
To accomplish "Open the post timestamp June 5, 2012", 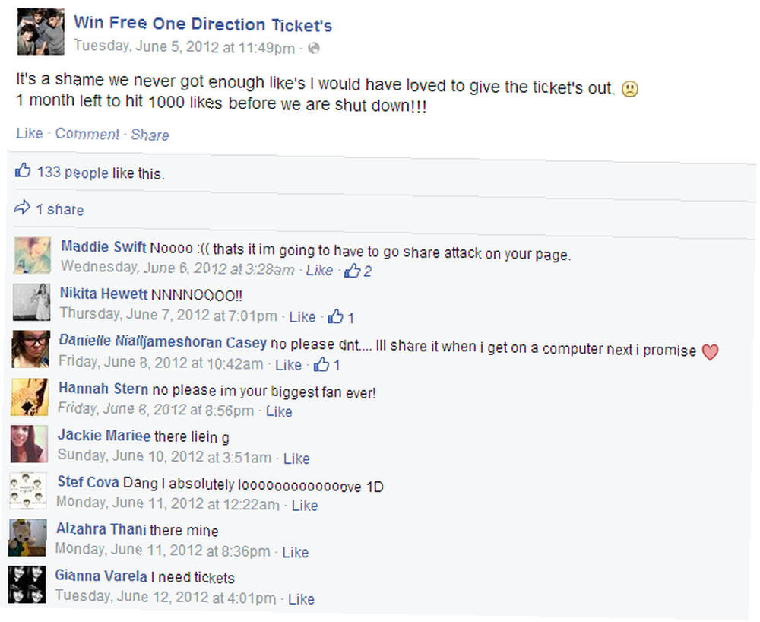I will tap(184, 47).
